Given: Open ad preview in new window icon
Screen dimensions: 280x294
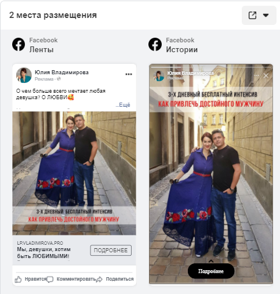Looking at the screenshot, I should coord(252,15).
